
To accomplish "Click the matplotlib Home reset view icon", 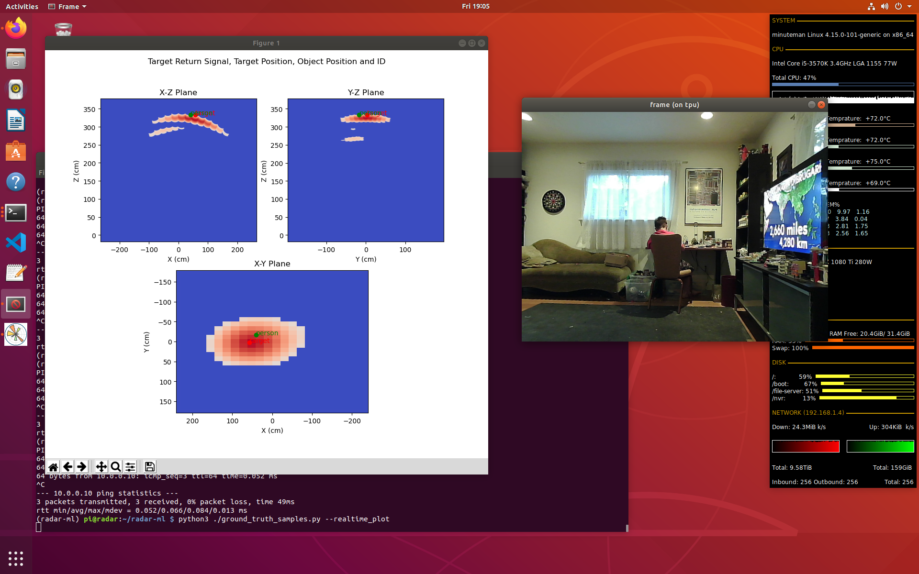I will click(x=54, y=467).
